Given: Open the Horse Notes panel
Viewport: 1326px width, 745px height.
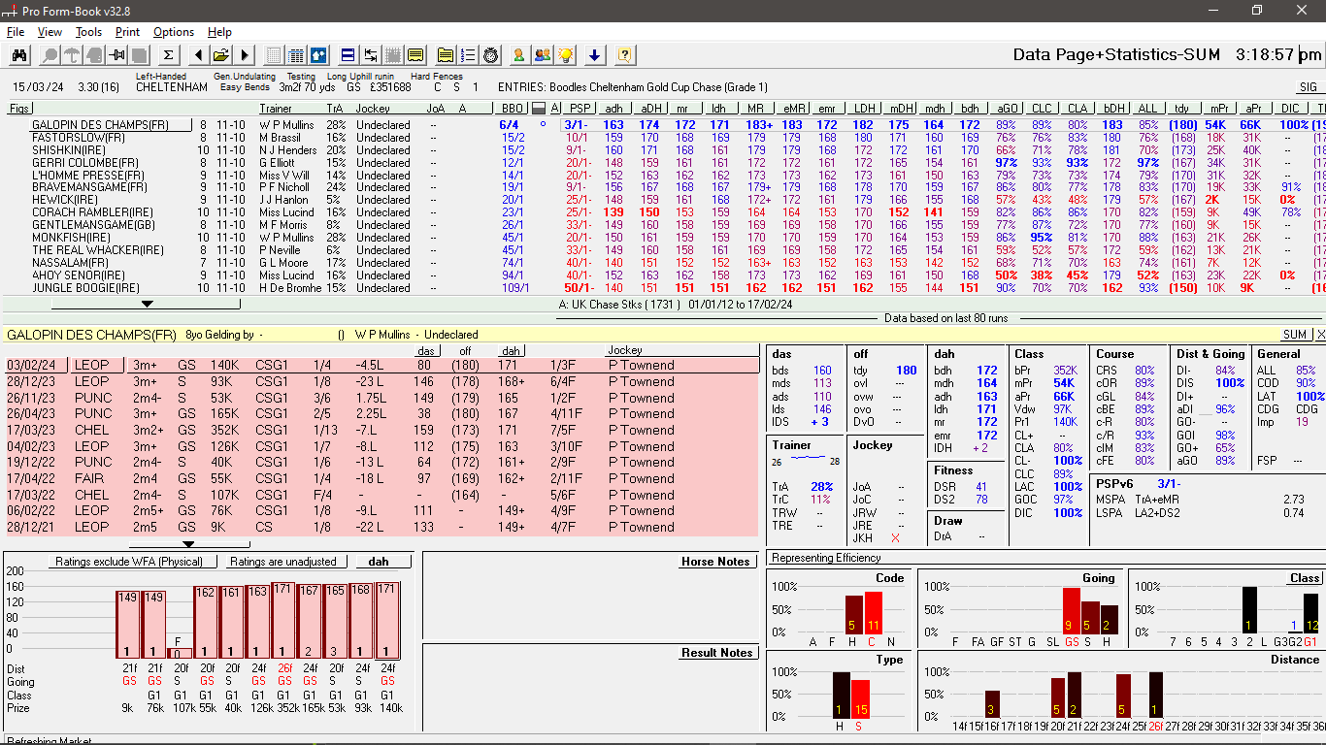Looking at the screenshot, I should click(x=716, y=561).
